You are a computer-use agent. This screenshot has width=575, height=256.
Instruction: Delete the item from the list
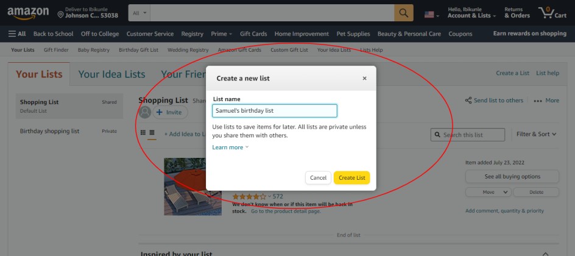coord(536,192)
